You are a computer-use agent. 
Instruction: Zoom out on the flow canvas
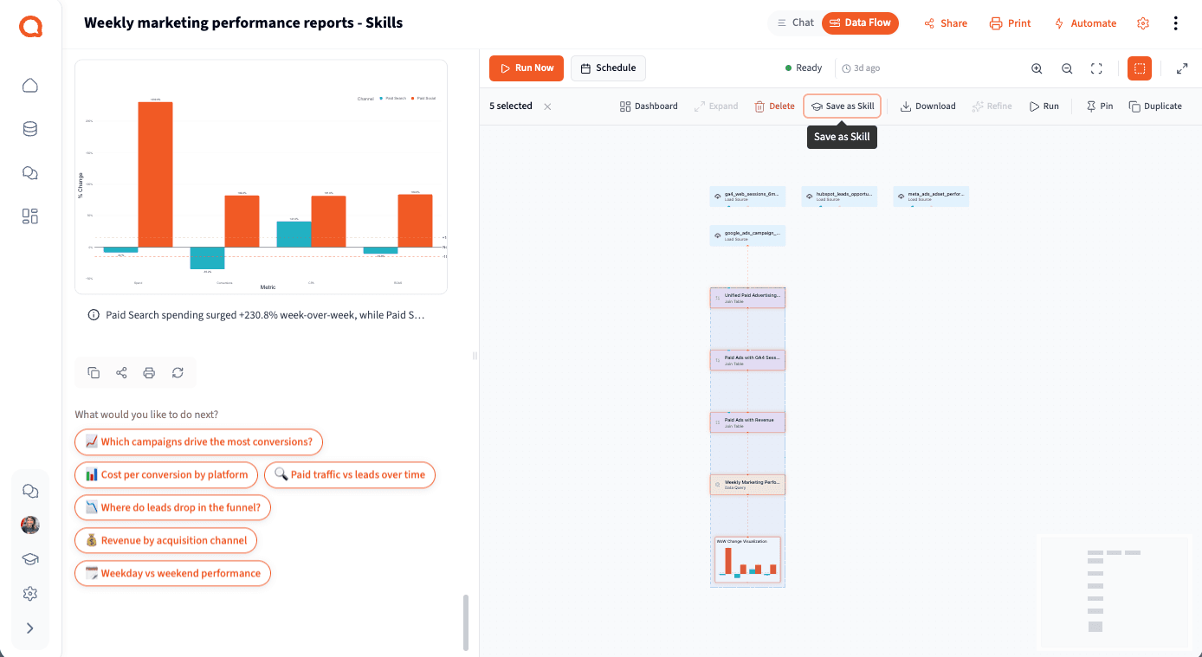tap(1067, 68)
